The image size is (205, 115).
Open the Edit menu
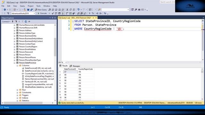pyautogui.click(x=9, y=6)
